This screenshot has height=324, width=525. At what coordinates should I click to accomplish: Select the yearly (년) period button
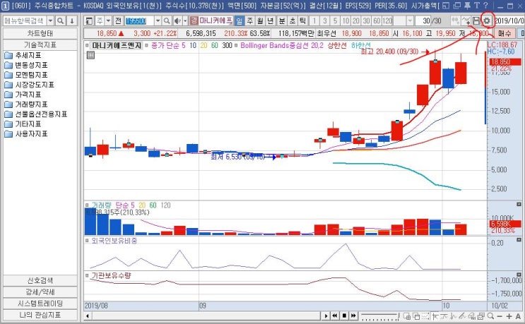coord(271,21)
